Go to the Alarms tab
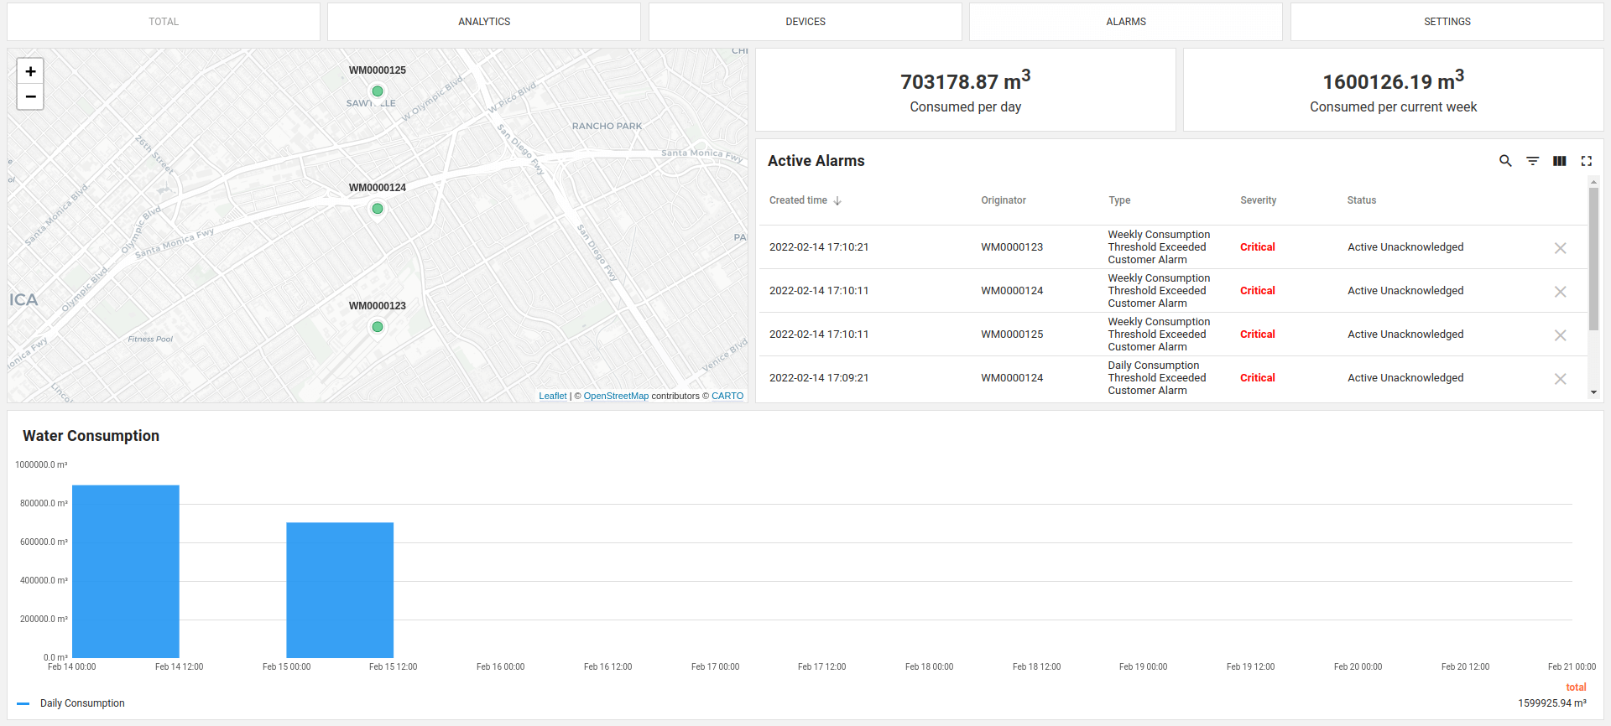 1125,22
